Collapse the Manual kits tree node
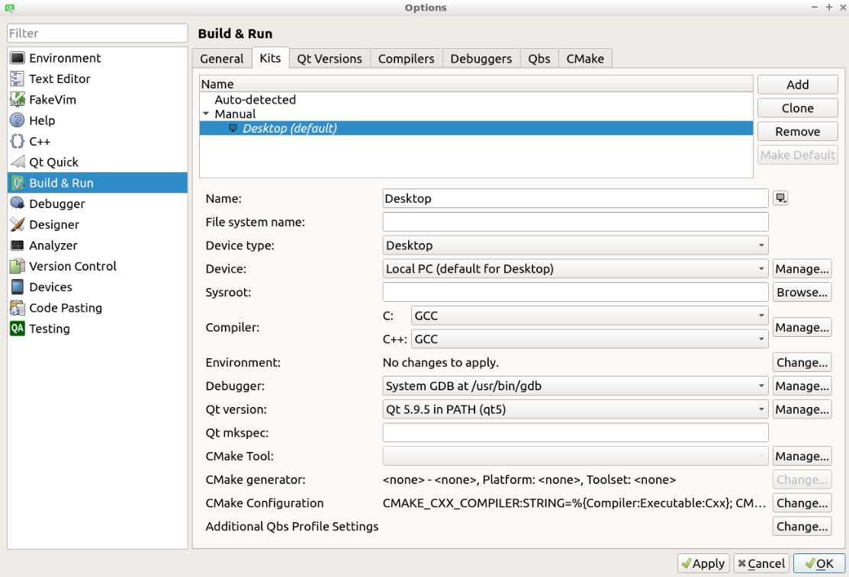 206,114
